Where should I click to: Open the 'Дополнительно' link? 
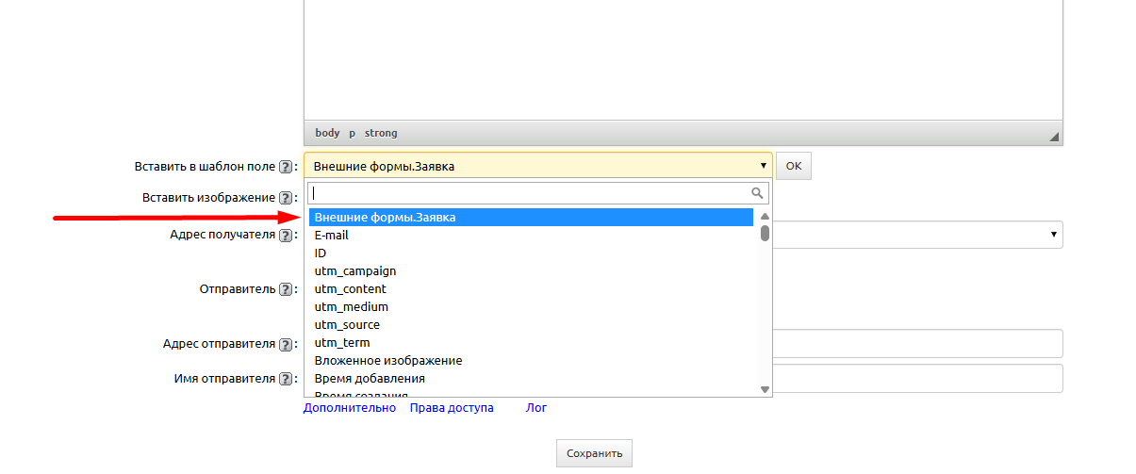pyautogui.click(x=350, y=408)
